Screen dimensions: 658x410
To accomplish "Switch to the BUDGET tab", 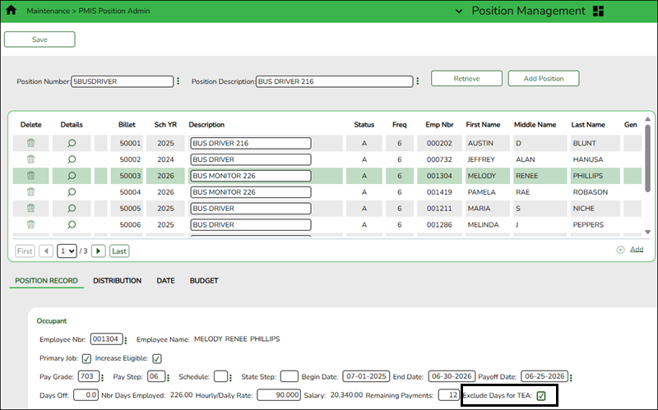I will pyautogui.click(x=204, y=280).
